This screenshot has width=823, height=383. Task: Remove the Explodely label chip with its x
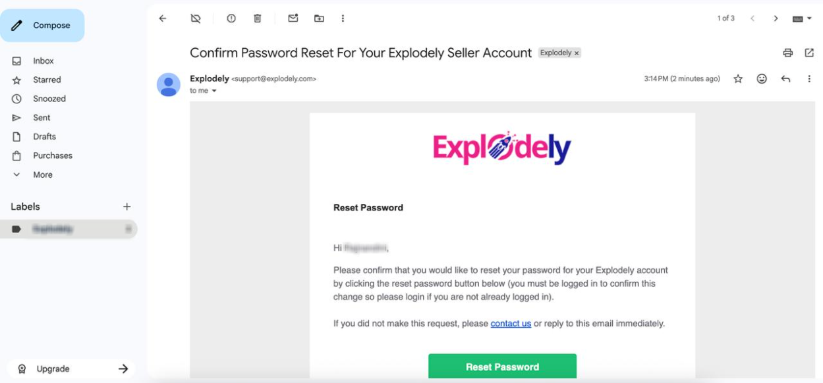coord(577,53)
